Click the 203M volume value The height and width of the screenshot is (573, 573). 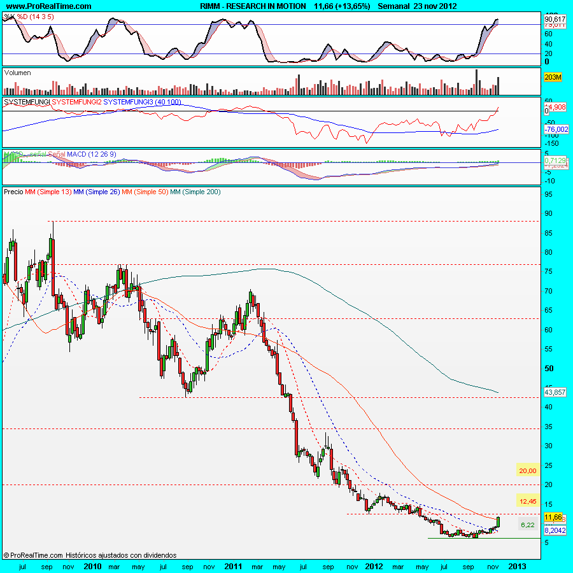point(553,77)
